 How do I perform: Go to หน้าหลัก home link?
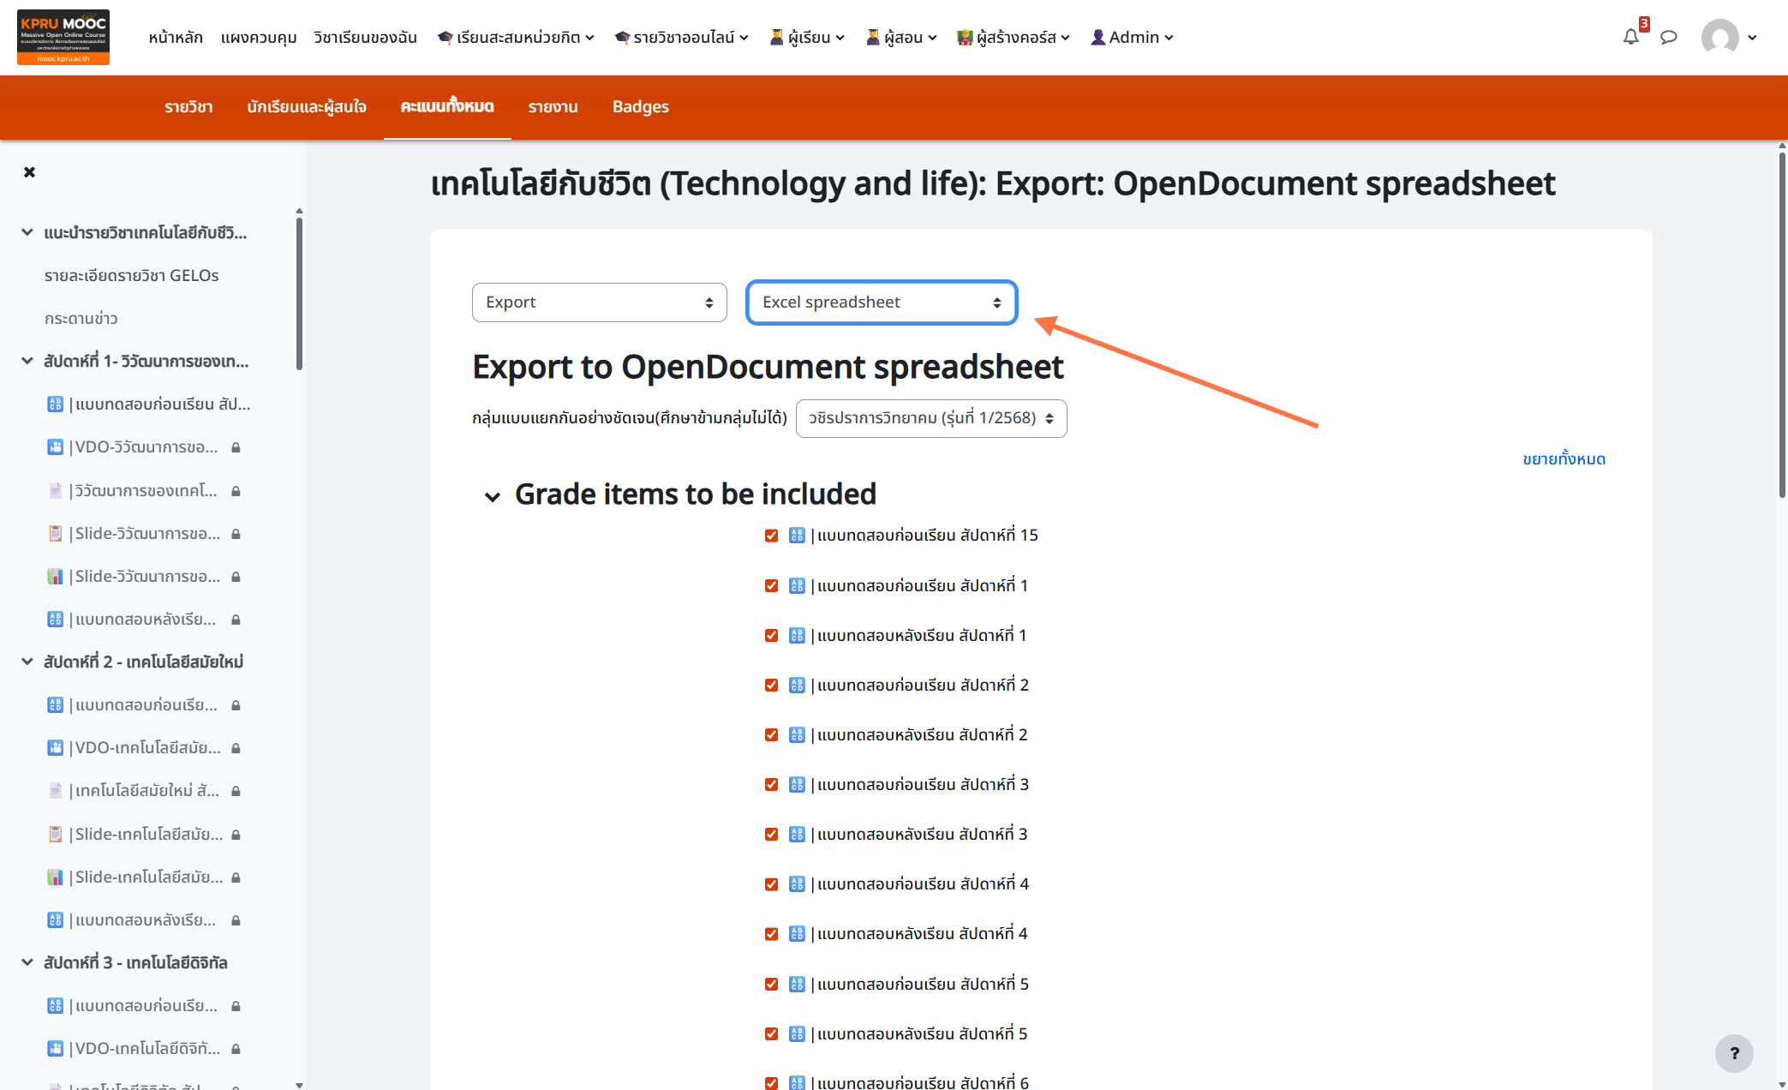(x=176, y=37)
